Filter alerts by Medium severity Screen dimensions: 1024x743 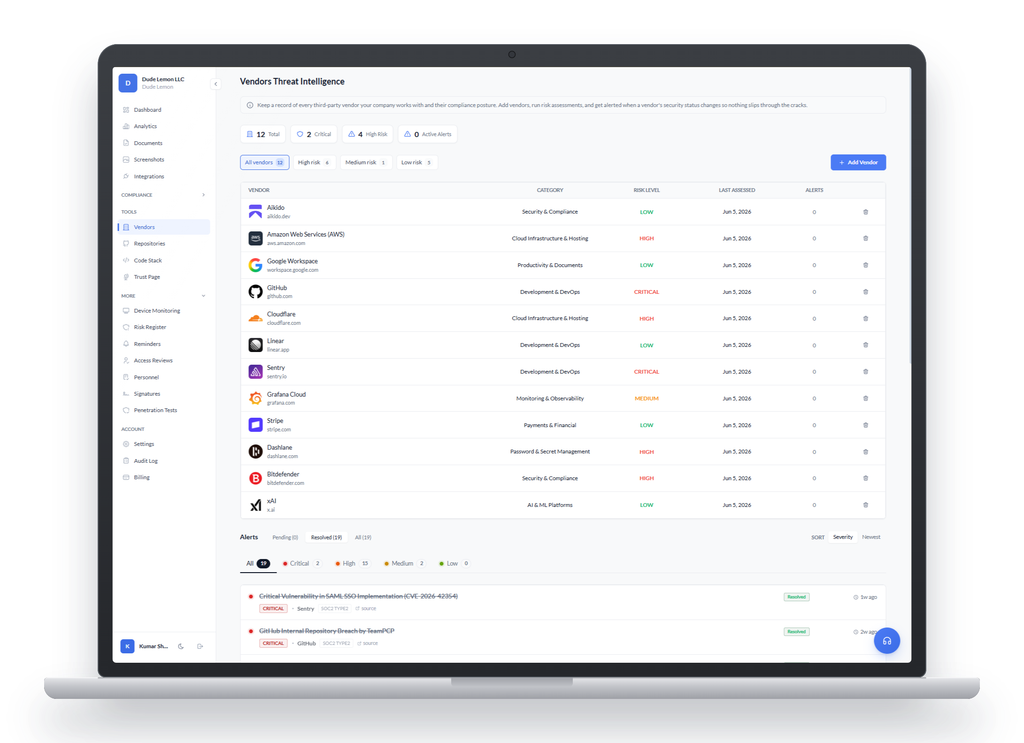[405, 563]
